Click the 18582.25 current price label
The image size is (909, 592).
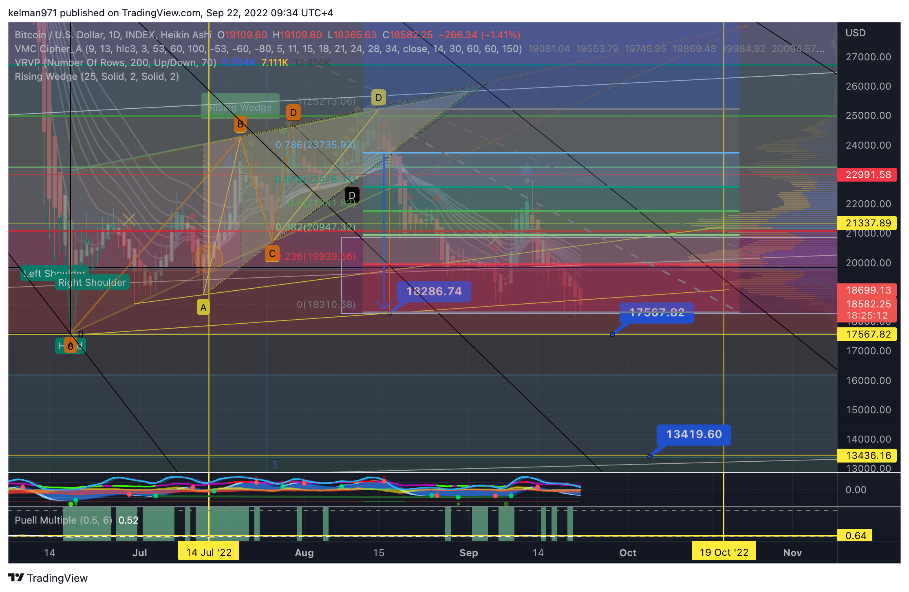(x=867, y=304)
